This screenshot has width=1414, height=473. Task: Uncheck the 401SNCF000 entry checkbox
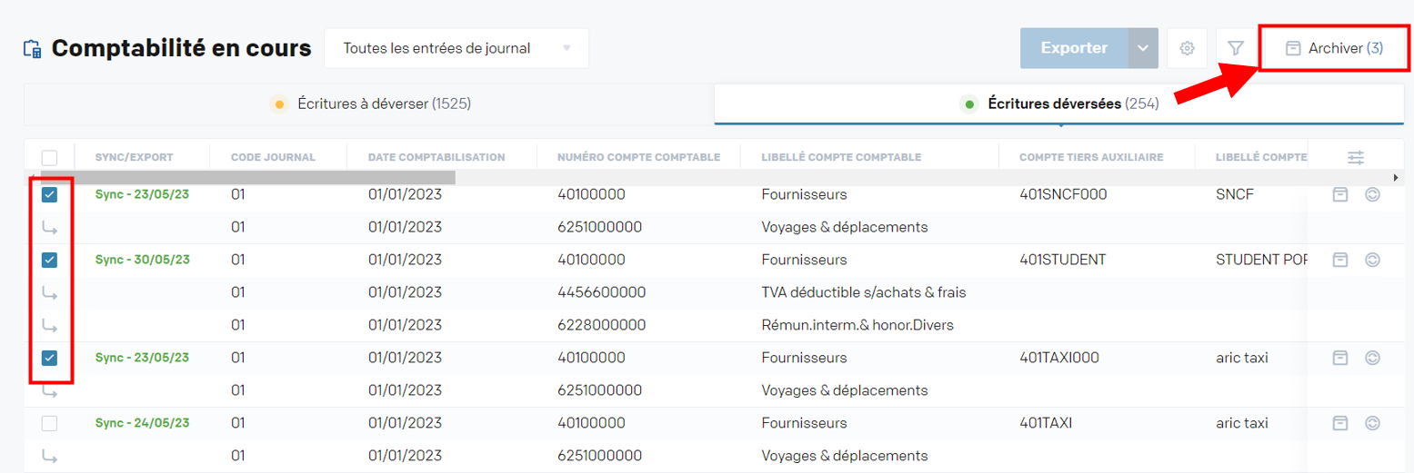50,194
